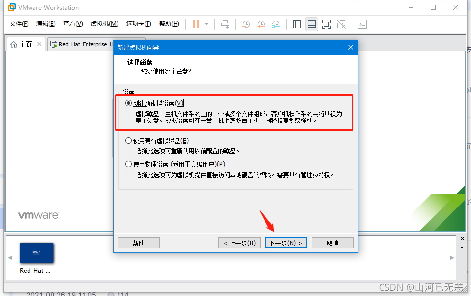Close the 新建虚拟机向导 dialog
Screen dimensions: 471x296
351,47
